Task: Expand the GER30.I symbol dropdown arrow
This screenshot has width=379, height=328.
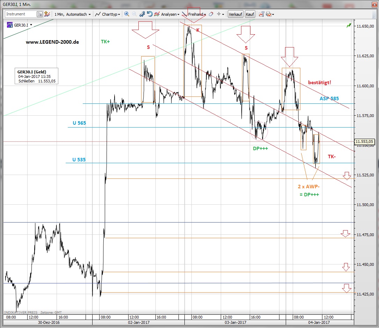Action: tap(31, 25)
